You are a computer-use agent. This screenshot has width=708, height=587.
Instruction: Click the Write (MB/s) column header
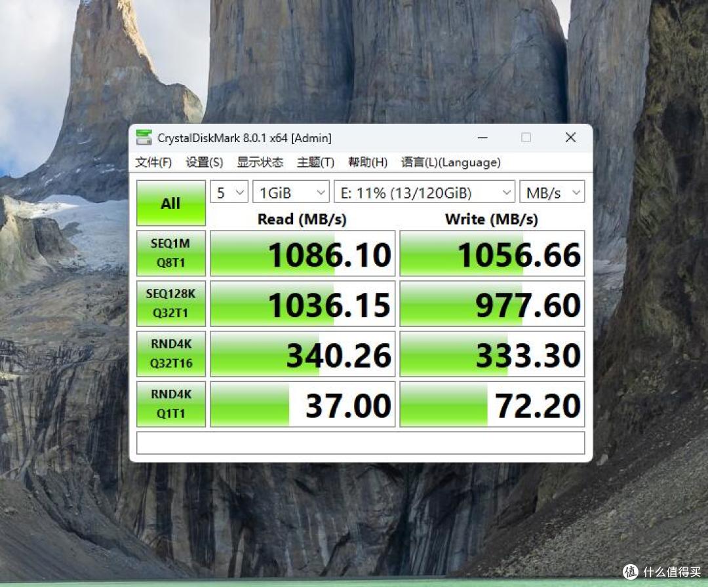(492, 219)
